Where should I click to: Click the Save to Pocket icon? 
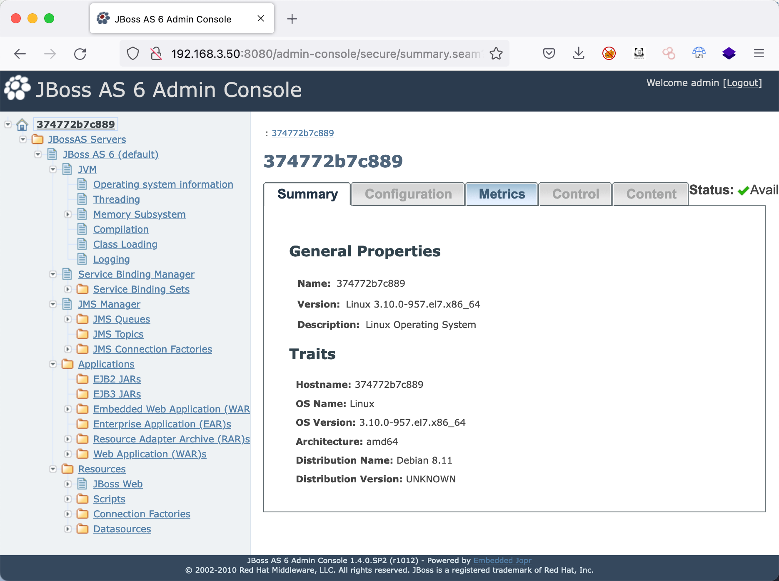coord(549,54)
